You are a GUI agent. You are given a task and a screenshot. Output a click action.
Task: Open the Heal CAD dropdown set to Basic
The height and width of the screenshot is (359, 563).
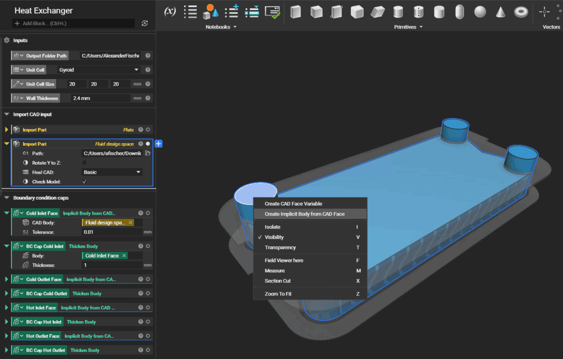pos(112,172)
